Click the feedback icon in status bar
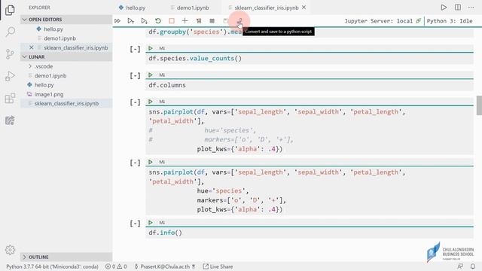The image size is (482, 271). (x=460, y=266)
